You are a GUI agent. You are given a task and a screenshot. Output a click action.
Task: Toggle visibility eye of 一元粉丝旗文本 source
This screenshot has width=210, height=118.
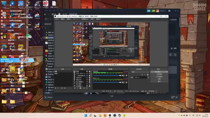(x=87, y=76)
